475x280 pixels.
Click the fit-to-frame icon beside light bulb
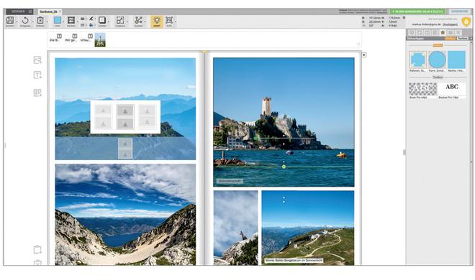tap(169, 20)
